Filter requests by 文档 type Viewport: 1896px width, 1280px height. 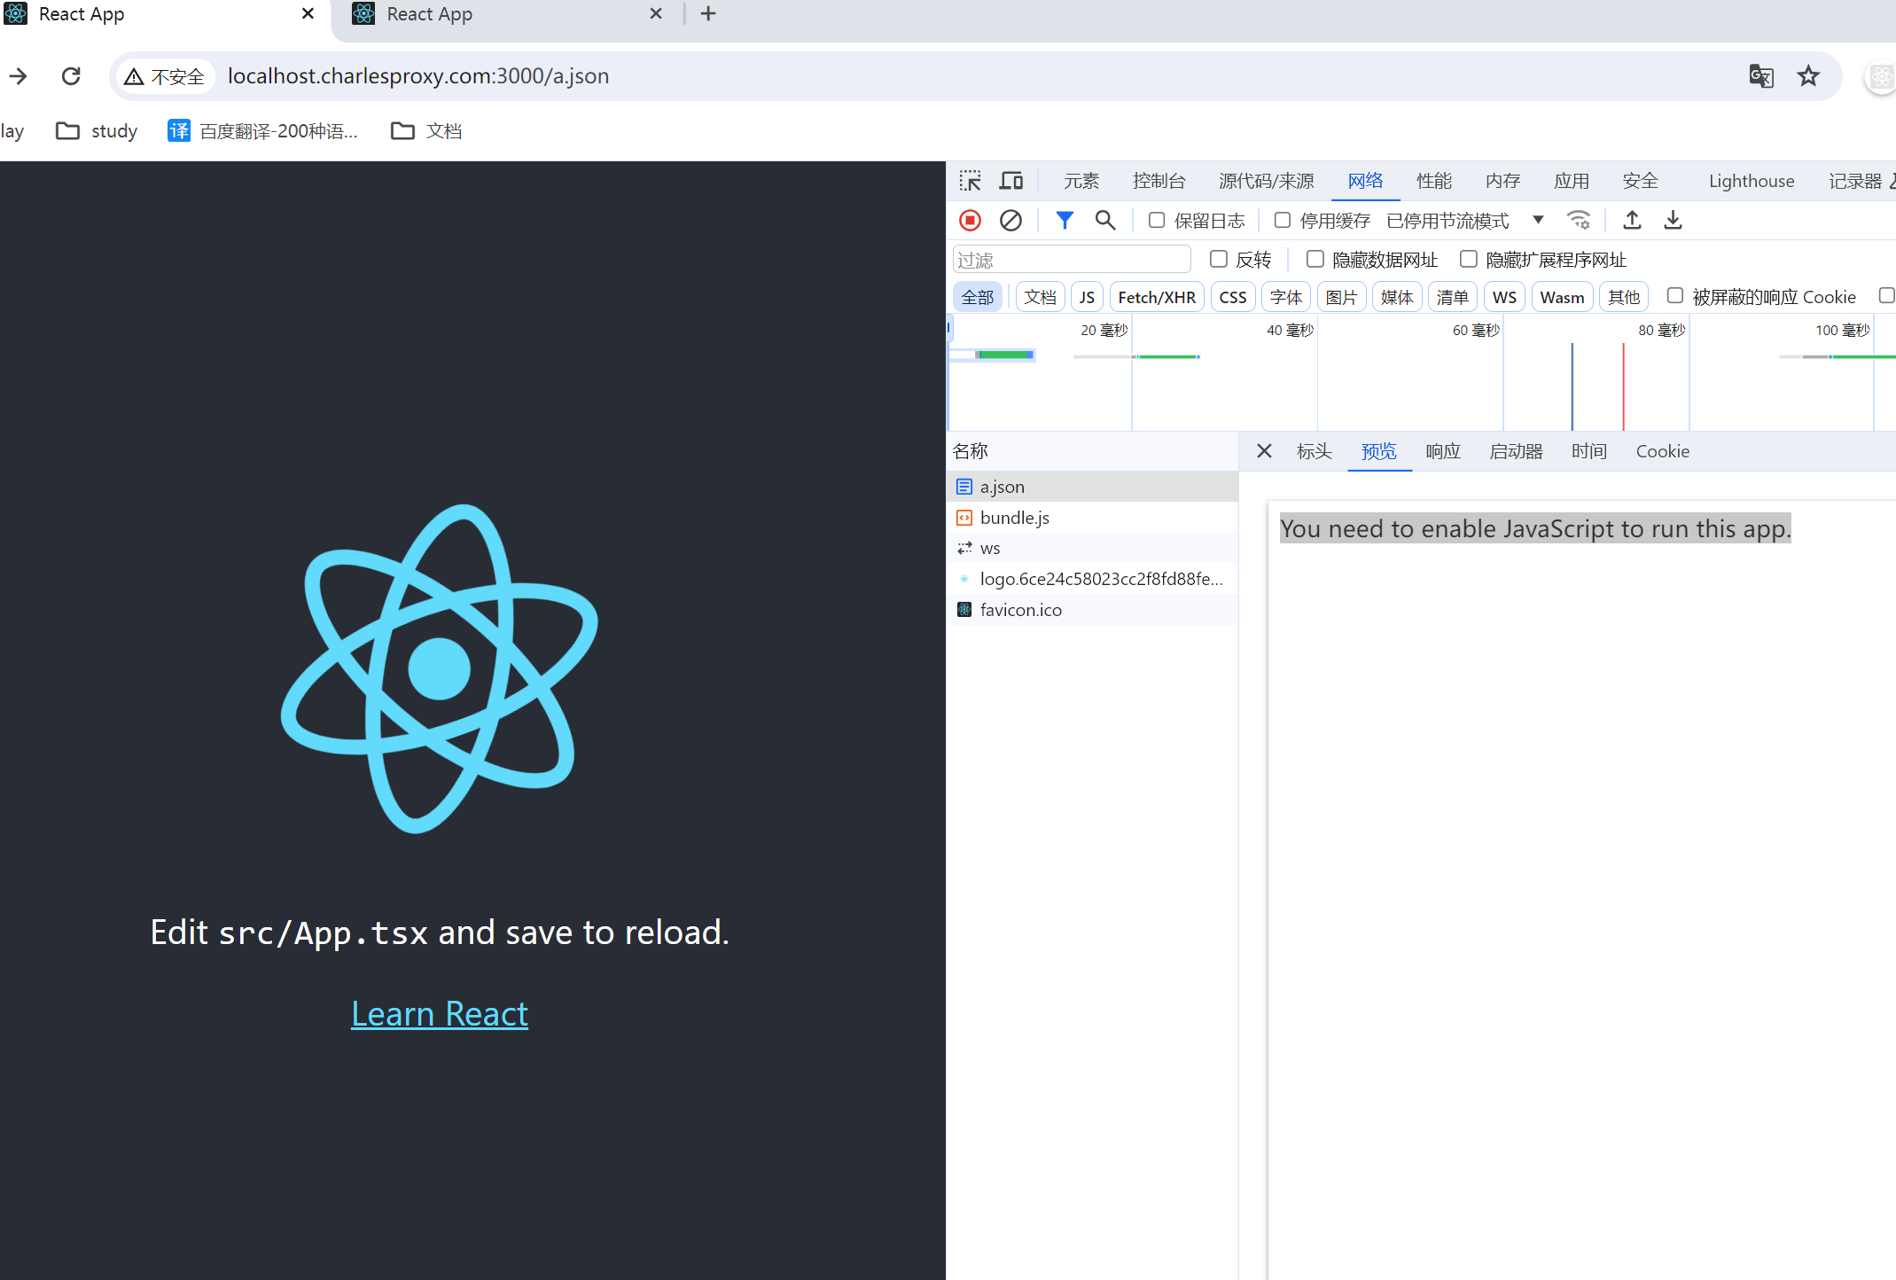click(x=1041, y=297)
